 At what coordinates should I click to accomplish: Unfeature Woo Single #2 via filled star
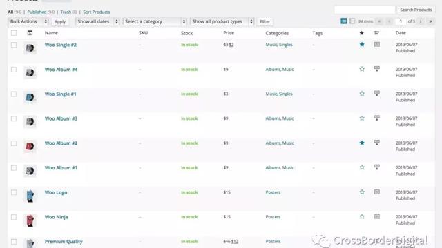click(x=362, y=44)
